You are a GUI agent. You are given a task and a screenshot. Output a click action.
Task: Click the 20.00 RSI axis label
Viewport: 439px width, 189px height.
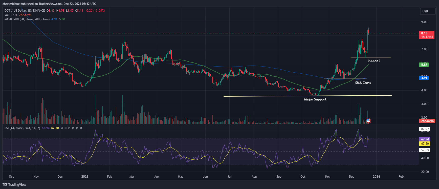[425, 172]
